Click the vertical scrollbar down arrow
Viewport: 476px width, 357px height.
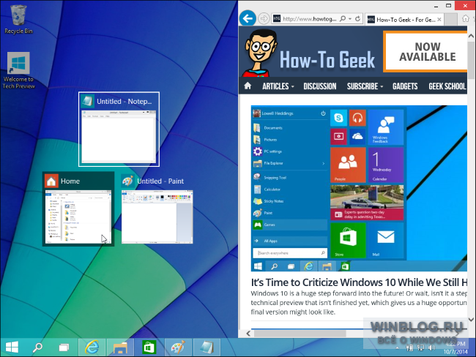pos(471,319)
